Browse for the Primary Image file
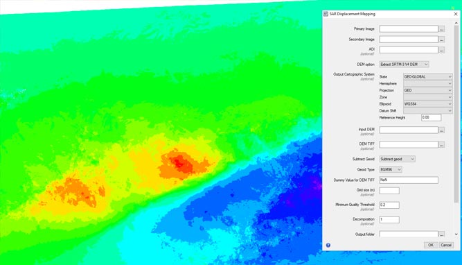This screenshot has height=265, width=462. 441,29
